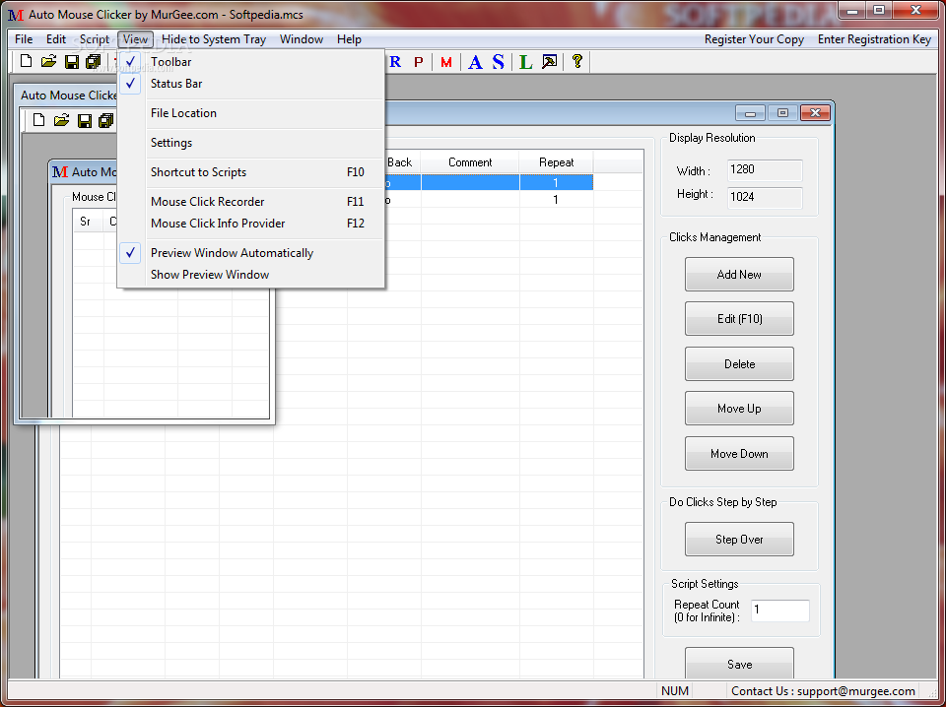The width and height of the screenshot is (946, 707).
Task: Click the red M application icon in title bar
Action: pos(16,15)
